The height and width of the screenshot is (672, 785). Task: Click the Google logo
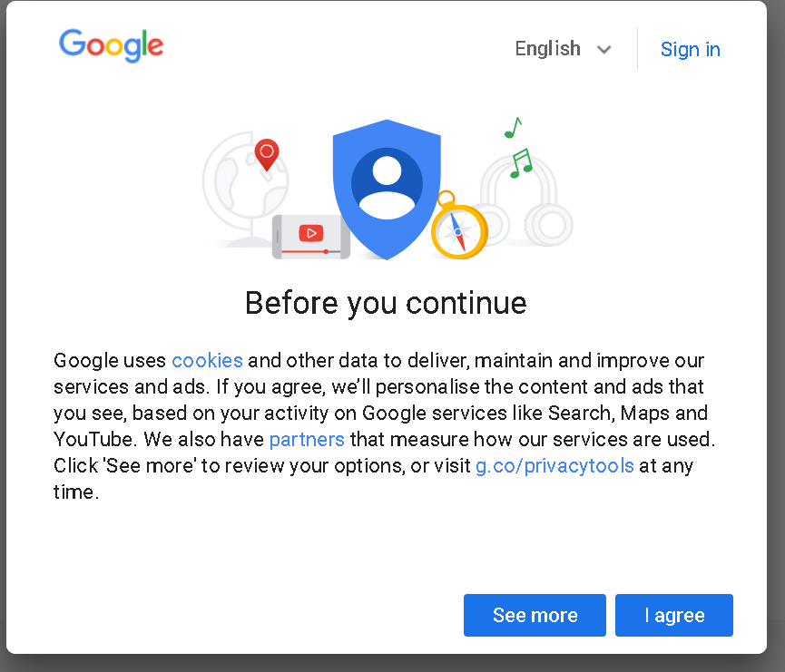pyautogui.click(x=111, y=45)
